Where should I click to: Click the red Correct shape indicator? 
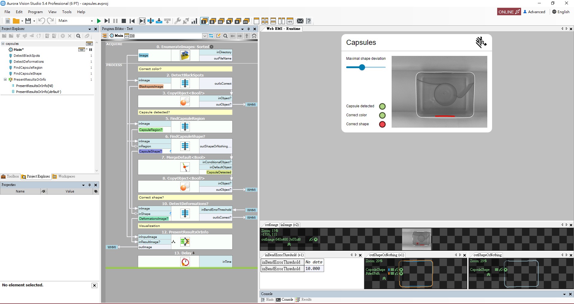[382, 124]
